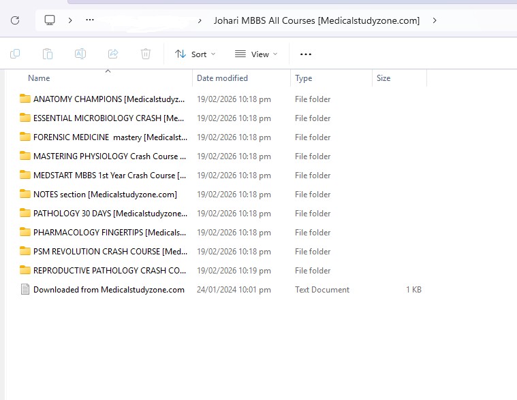Click the Text Document type cell

(x=322, y=290)
